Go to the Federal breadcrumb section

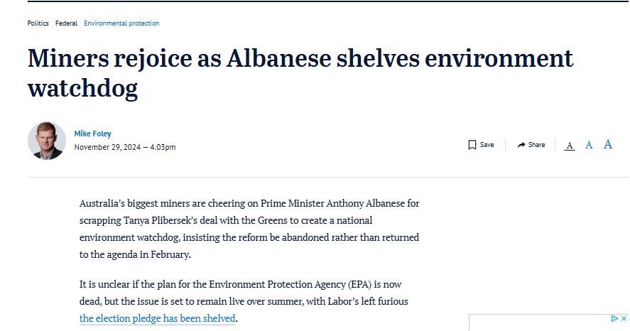click(66, 23)
